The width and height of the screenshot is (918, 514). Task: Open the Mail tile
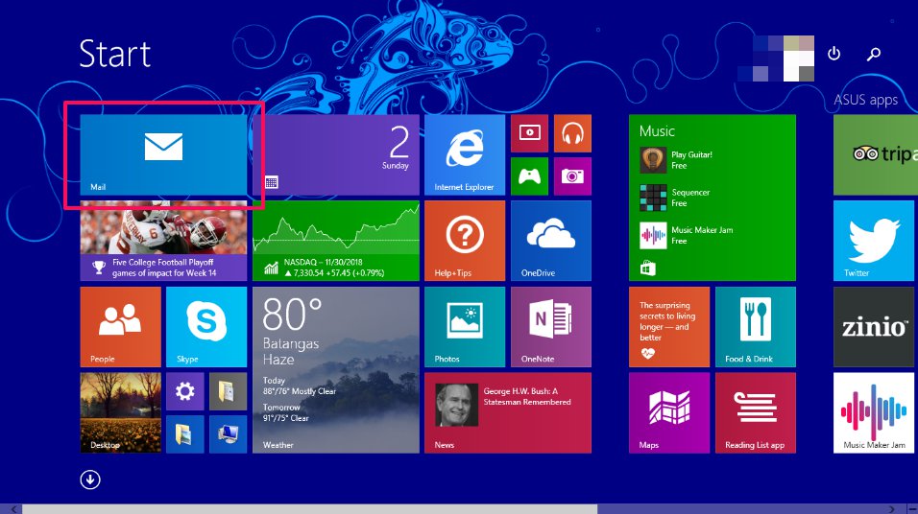pyautogui.click(x=163, y=155)
